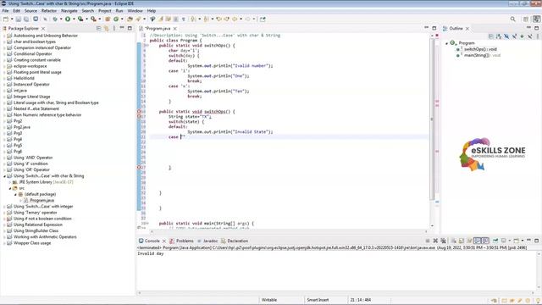Collapse the default package node

pyautogui.click(x=15, y=194)
